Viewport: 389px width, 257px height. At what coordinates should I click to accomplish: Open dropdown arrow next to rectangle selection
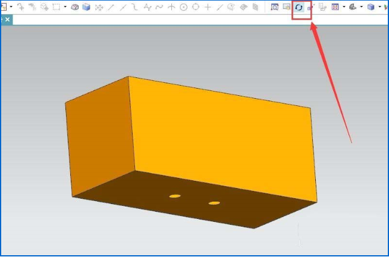pyautogui.click(x=65, y=7)
